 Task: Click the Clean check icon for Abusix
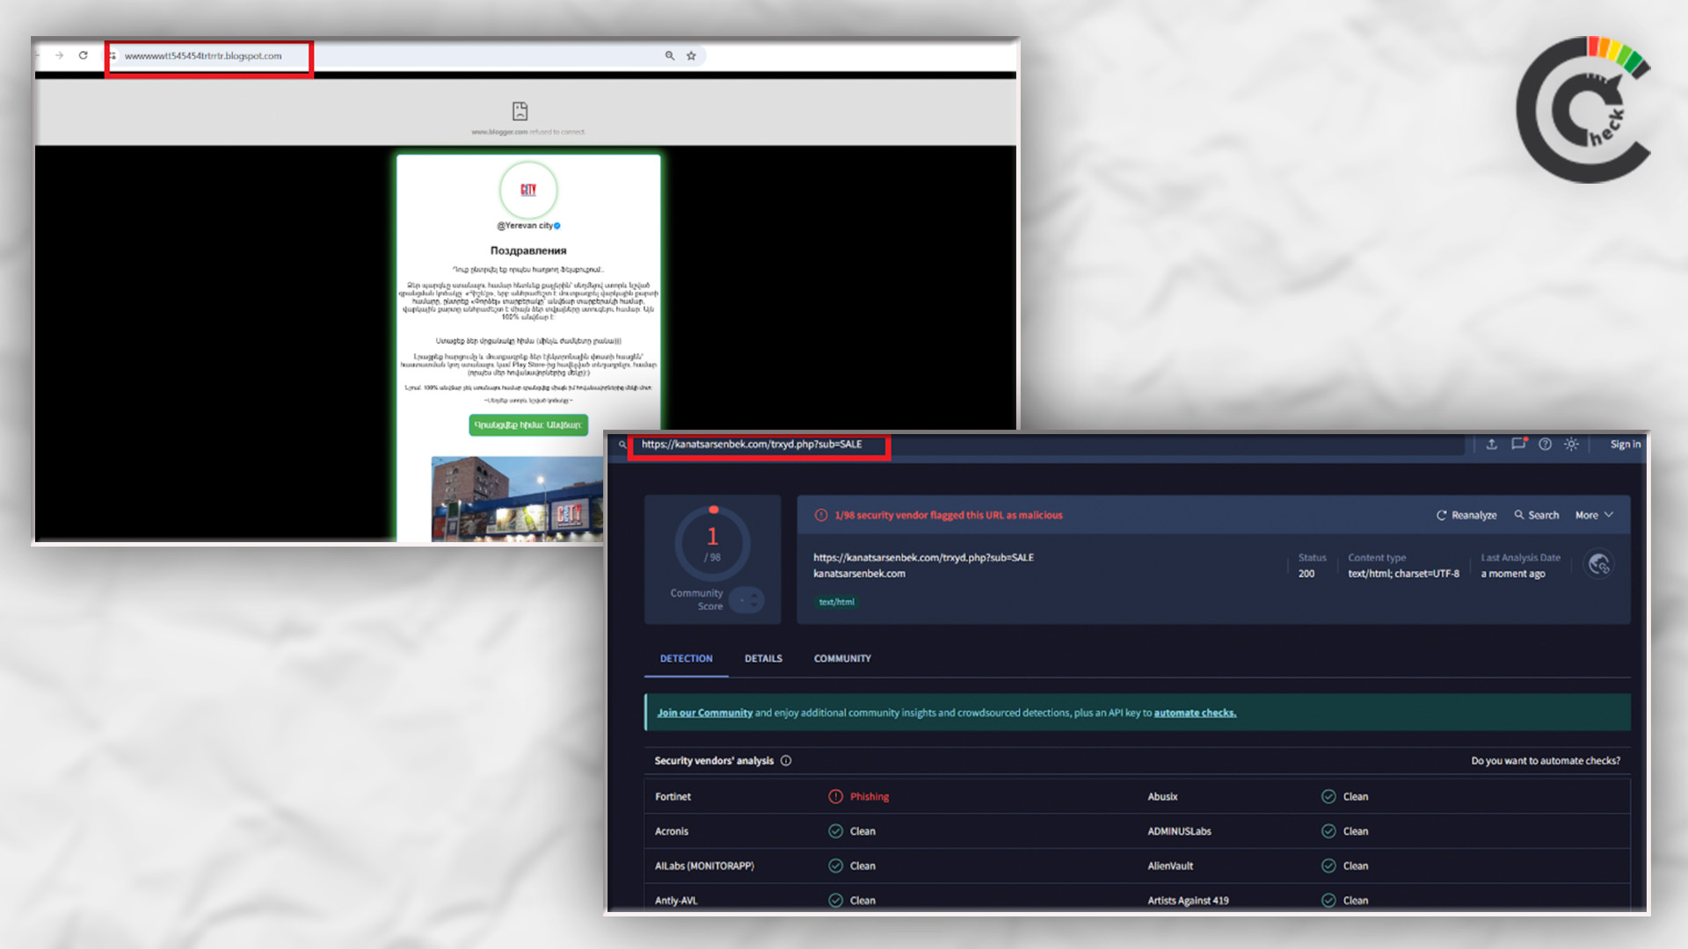[x=1328, y=797]
